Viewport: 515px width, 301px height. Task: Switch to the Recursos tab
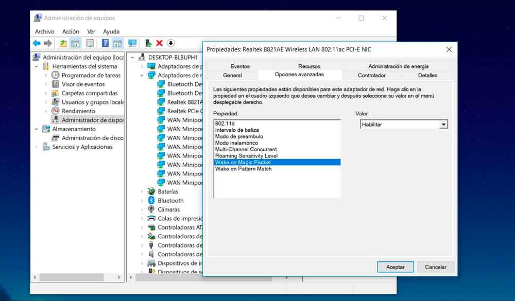309,66
